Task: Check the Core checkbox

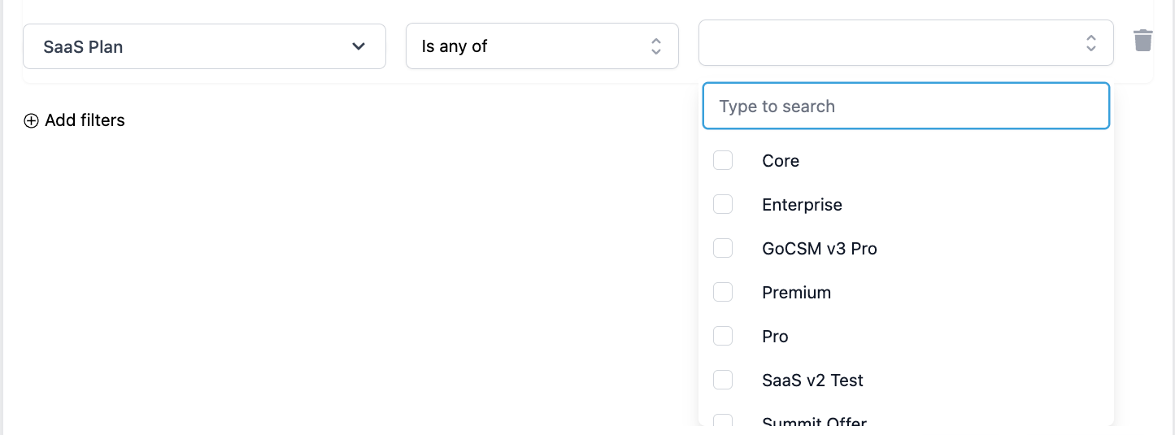Action: click(723, 160)
